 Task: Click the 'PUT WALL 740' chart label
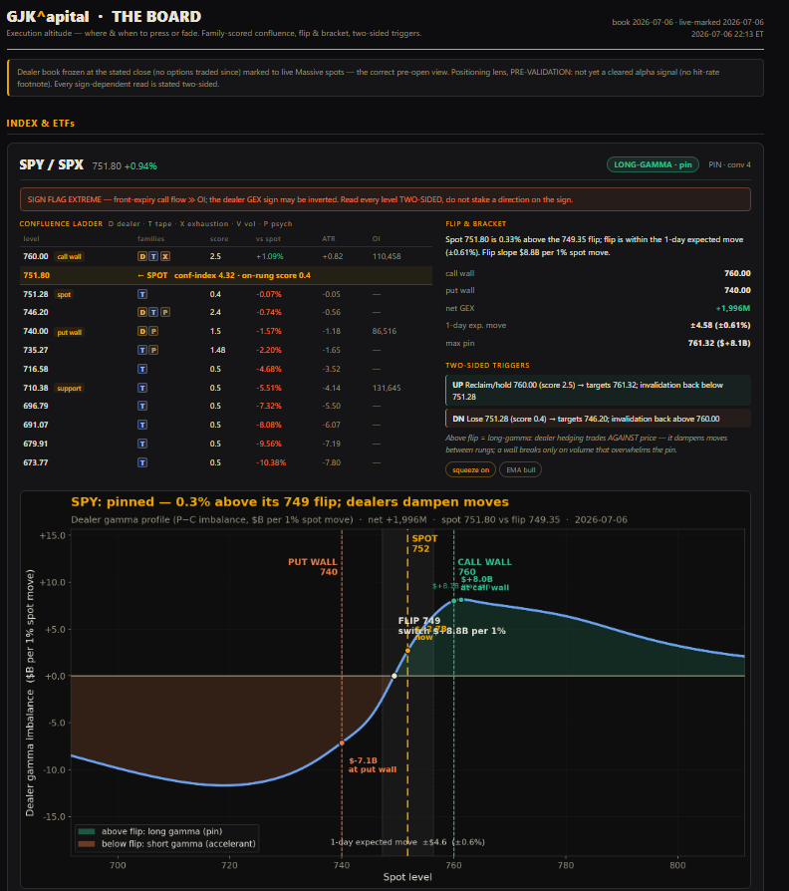pyautogui.click(x=313, y=566)
